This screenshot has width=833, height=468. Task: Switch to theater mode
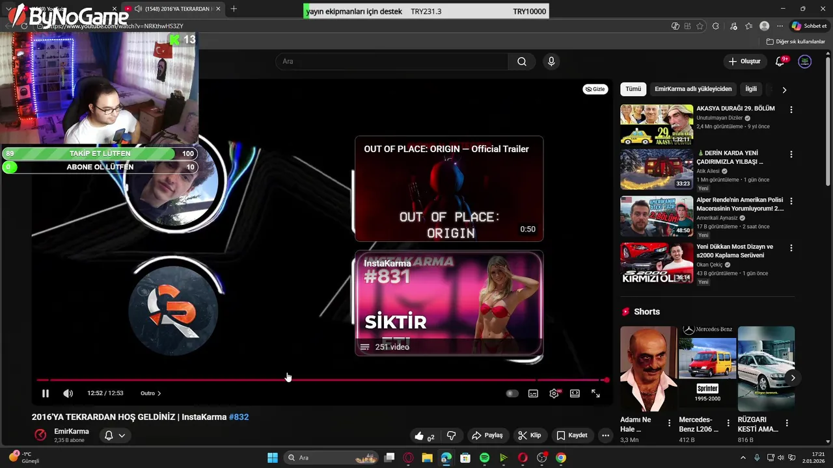pyautogui.click(x=575, y=393)
